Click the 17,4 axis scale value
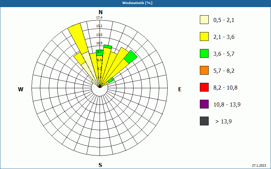This screenshot has height=169, width=271. tap(99, 18)
